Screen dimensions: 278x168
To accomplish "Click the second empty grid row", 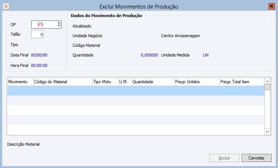I will tap(135, 100).
